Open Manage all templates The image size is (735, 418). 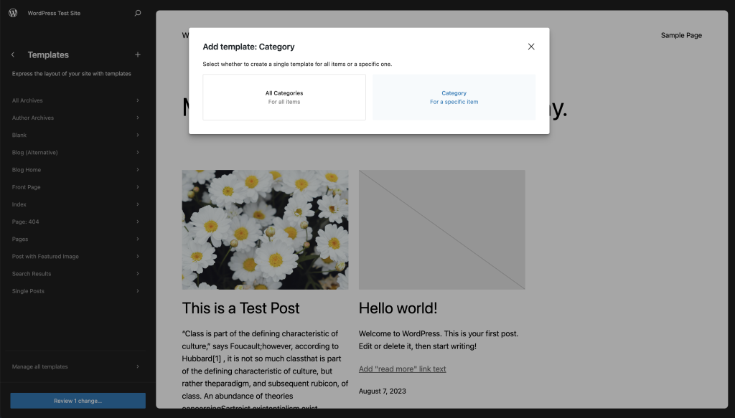(x=40, y=367)
